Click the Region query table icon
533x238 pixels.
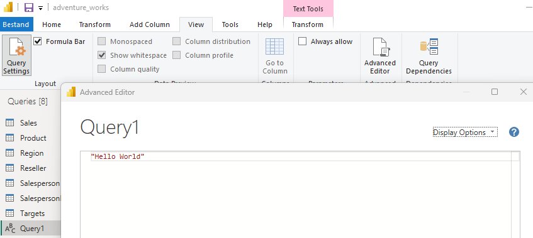click(10, 153)
